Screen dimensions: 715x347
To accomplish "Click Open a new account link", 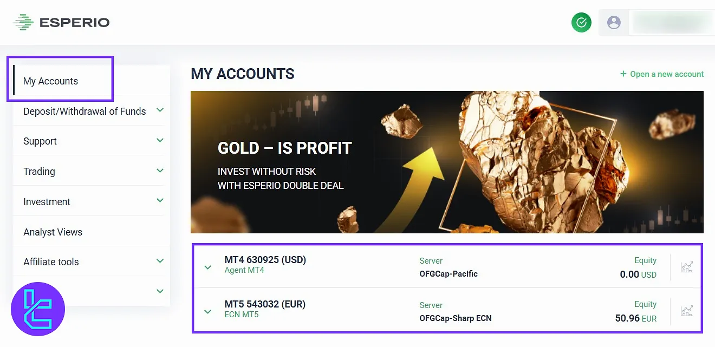I will click(667, 74).
